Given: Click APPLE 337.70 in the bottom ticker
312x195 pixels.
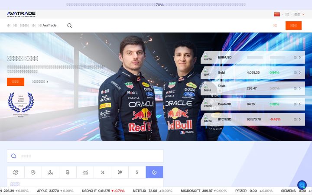Looking at the screenshot, I should 48,191.
